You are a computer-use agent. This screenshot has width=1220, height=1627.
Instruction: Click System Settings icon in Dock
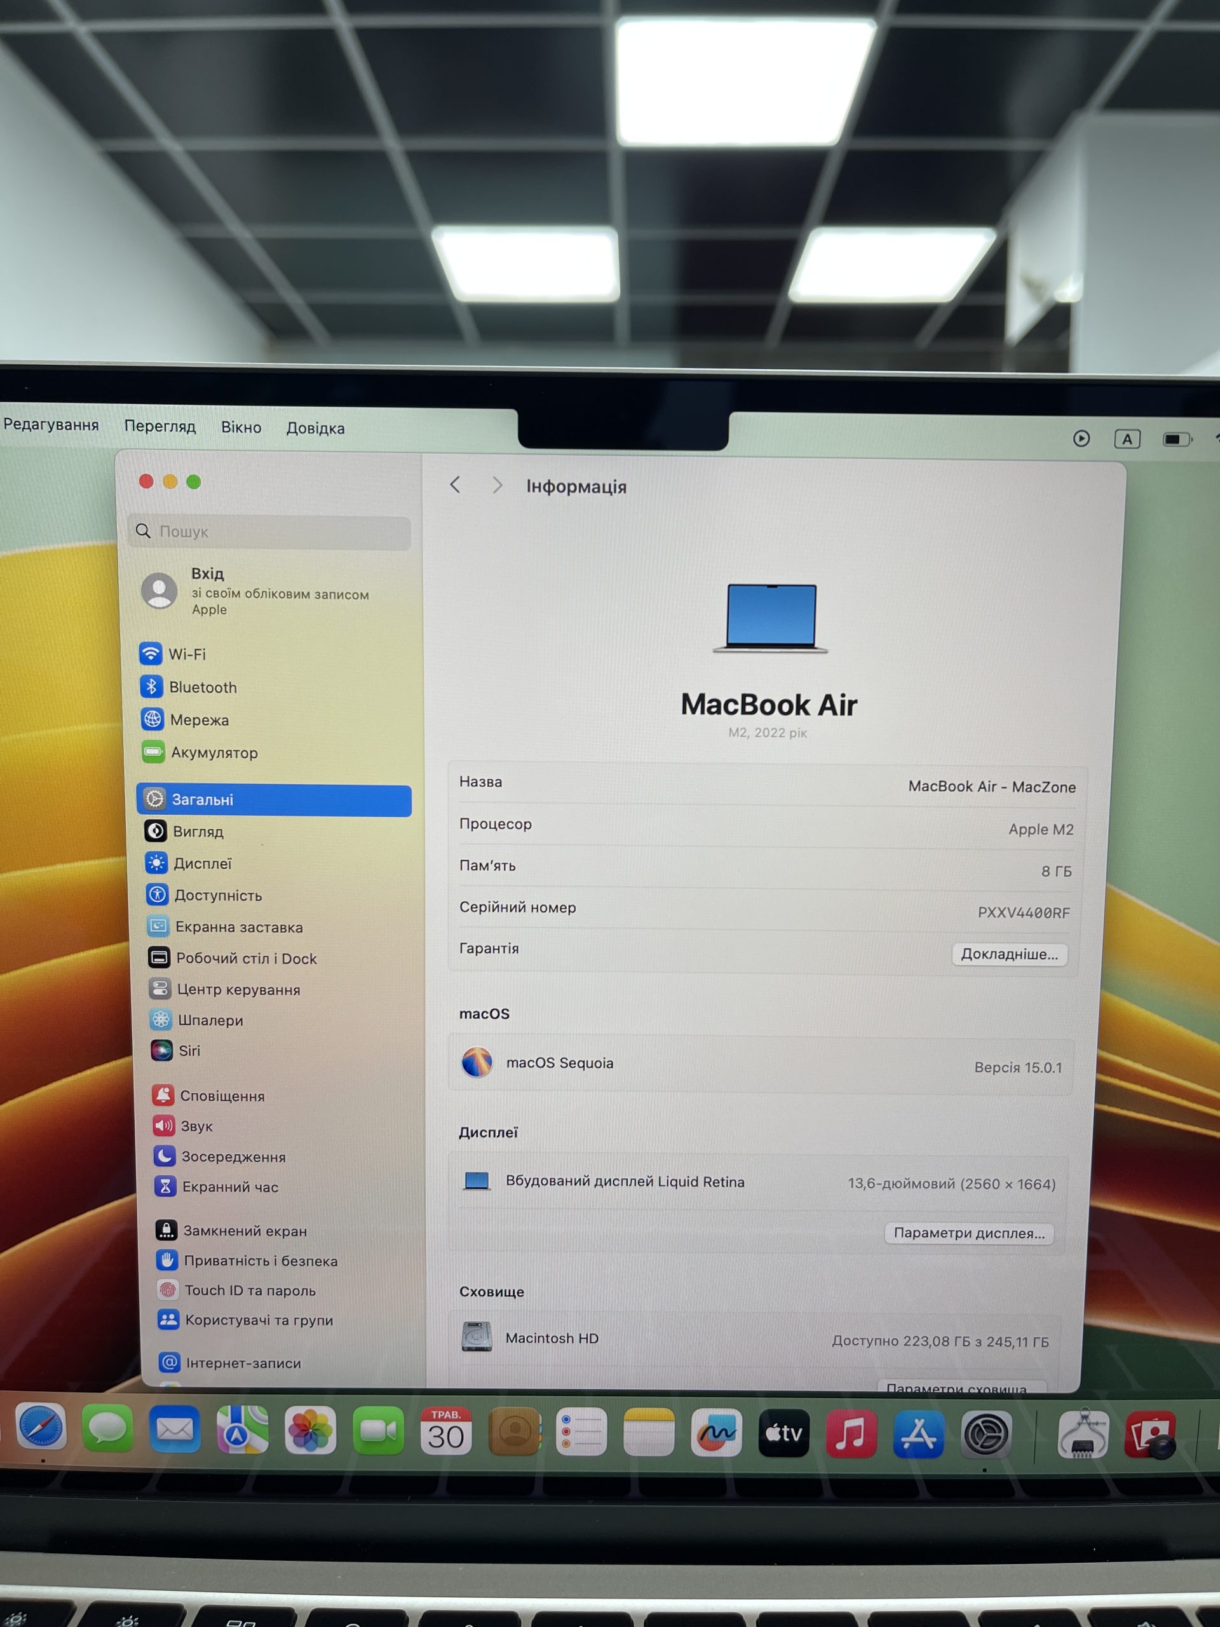986,1434
